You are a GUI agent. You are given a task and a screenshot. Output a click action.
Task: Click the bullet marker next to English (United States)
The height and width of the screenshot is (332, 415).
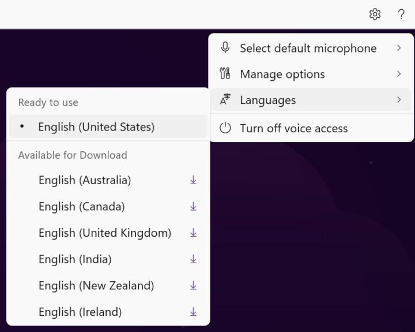pyautogui.click(x=22, y=126)
